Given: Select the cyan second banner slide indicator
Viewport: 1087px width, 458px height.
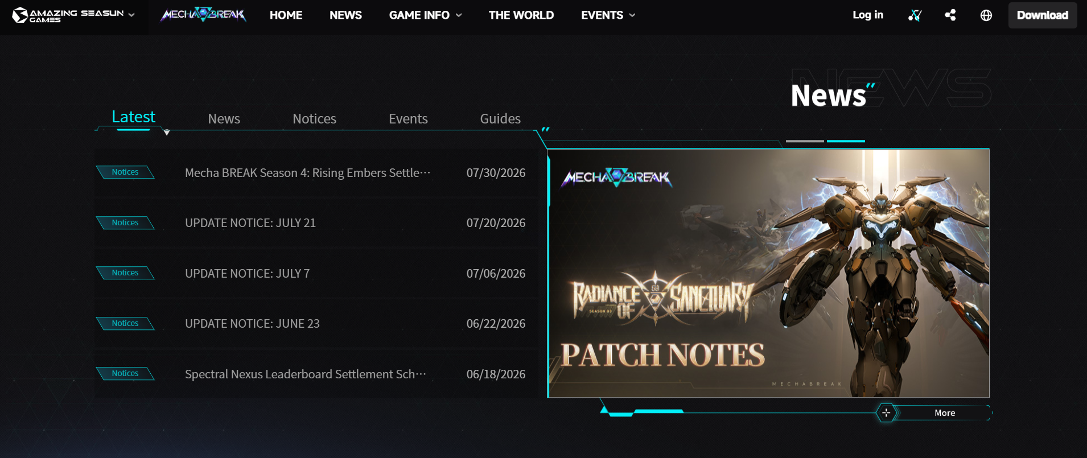Looking at the screenshot, I should tap(846, 141).
